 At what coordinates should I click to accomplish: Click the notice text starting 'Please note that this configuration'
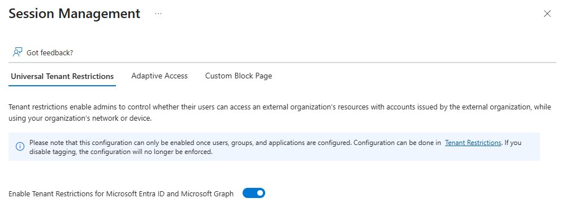click(275, 147)
